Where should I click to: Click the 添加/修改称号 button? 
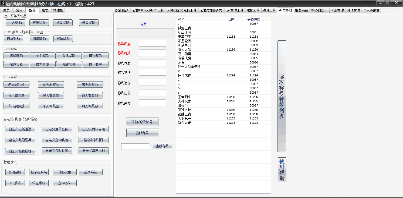[x=142, y=122]
